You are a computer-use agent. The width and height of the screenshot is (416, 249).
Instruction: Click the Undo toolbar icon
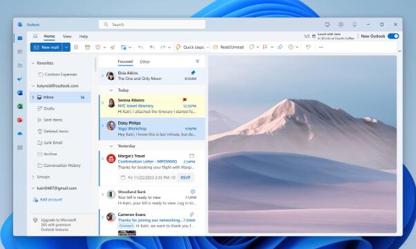tap(308, 47)
